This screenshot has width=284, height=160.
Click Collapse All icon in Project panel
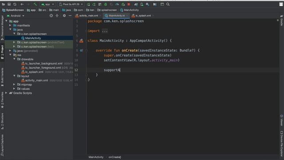[57, 16]
